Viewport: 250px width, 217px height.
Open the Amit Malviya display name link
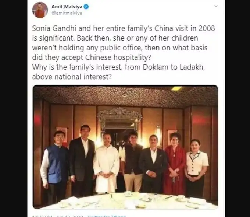[67, 7]
